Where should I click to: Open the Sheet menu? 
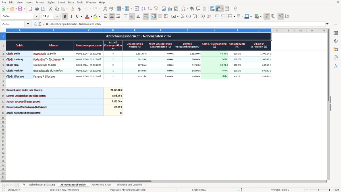61,2
